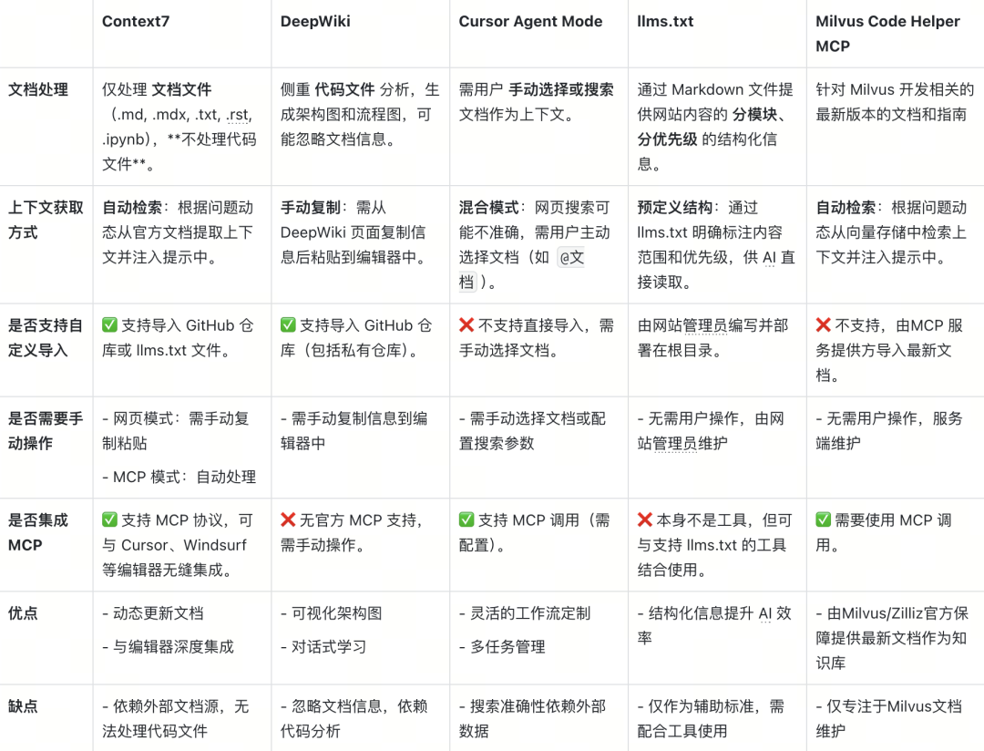
Task: Click the text 侧重 代码文件 分析
Action: coord(344,90)
